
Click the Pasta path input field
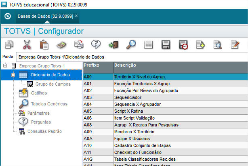tap(132, 57)
